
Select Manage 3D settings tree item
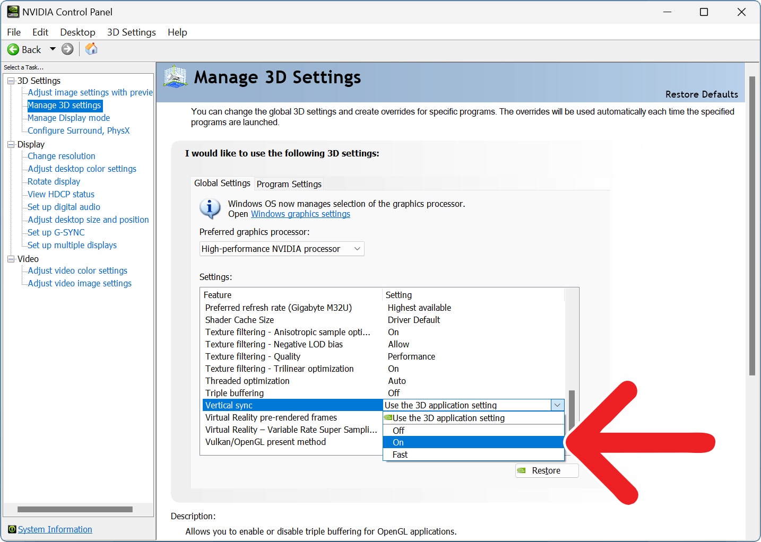pyautogui.click(x=64, y=105)
